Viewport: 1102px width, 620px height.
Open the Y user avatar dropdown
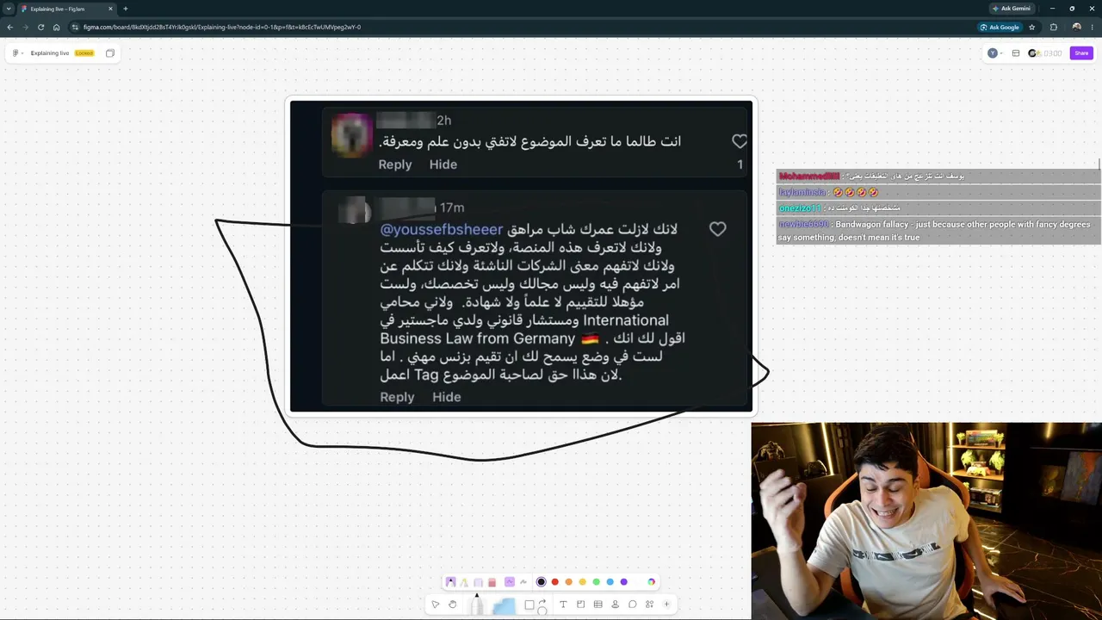[x=994, y=53]
